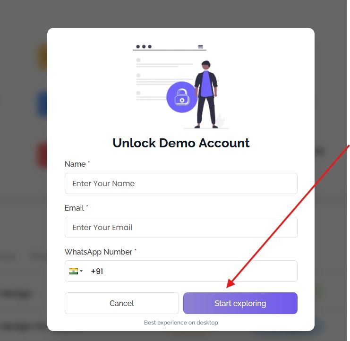Click the three dots above the illustration
Screen dimensions: 350x341
144,46
